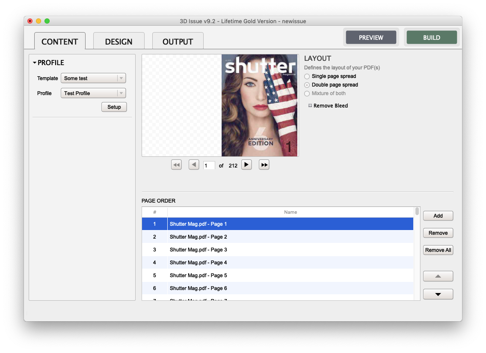Select Double page spread layout
The width and height of the screenshot is (486, 353).
pos(307,85)
